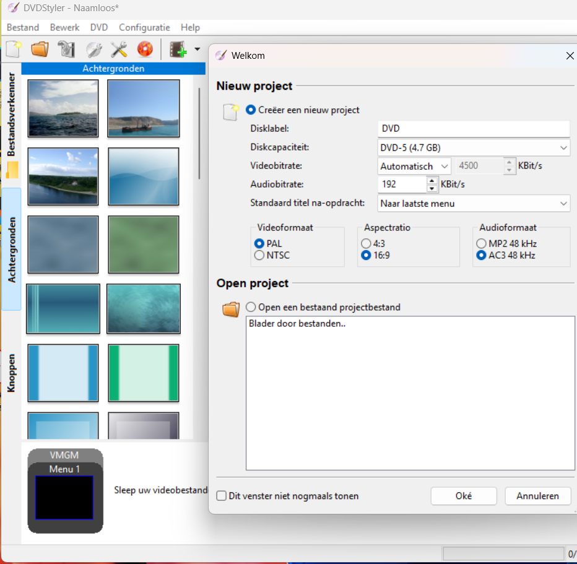Enable 'Dit venster niet nogmaals tonen' checkbox

[x=222, y=496]
